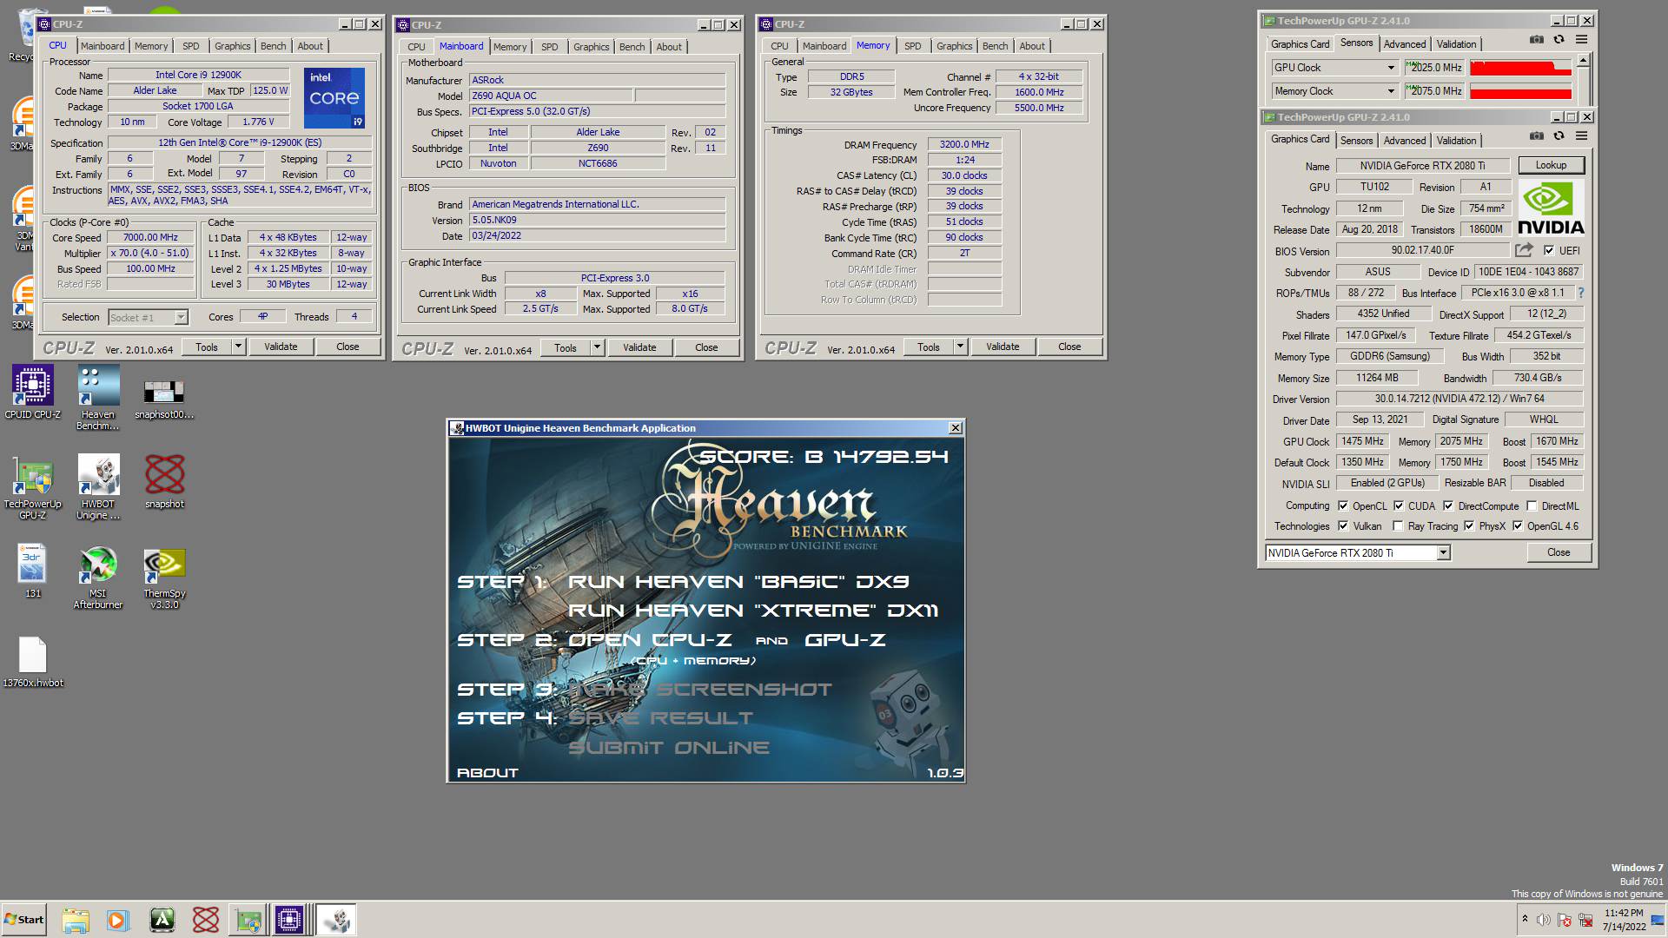1668x938 pixels.
Task: Click RUN HEAVEN "XTREME" DX11
Action: [x=753, y=611]
